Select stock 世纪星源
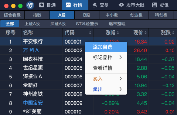 click(33, 68)
